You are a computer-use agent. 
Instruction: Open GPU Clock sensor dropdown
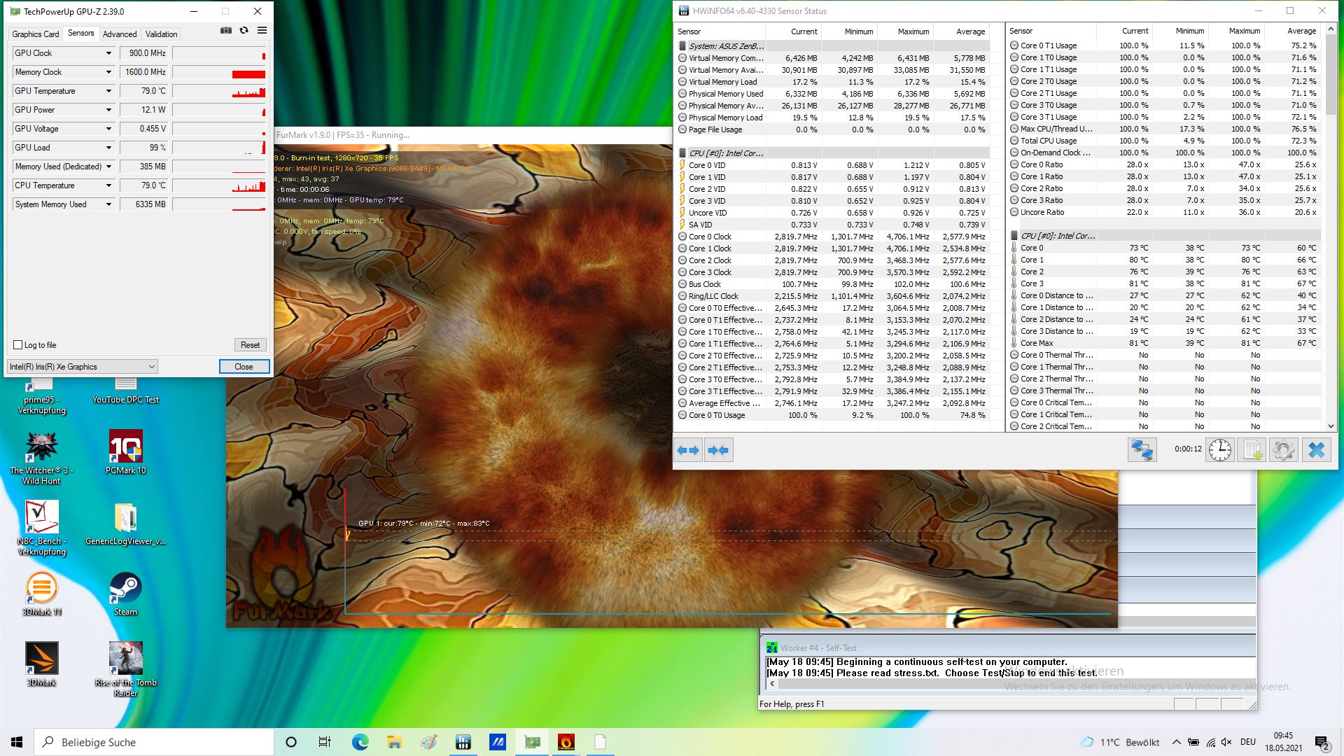click(108, 53)
